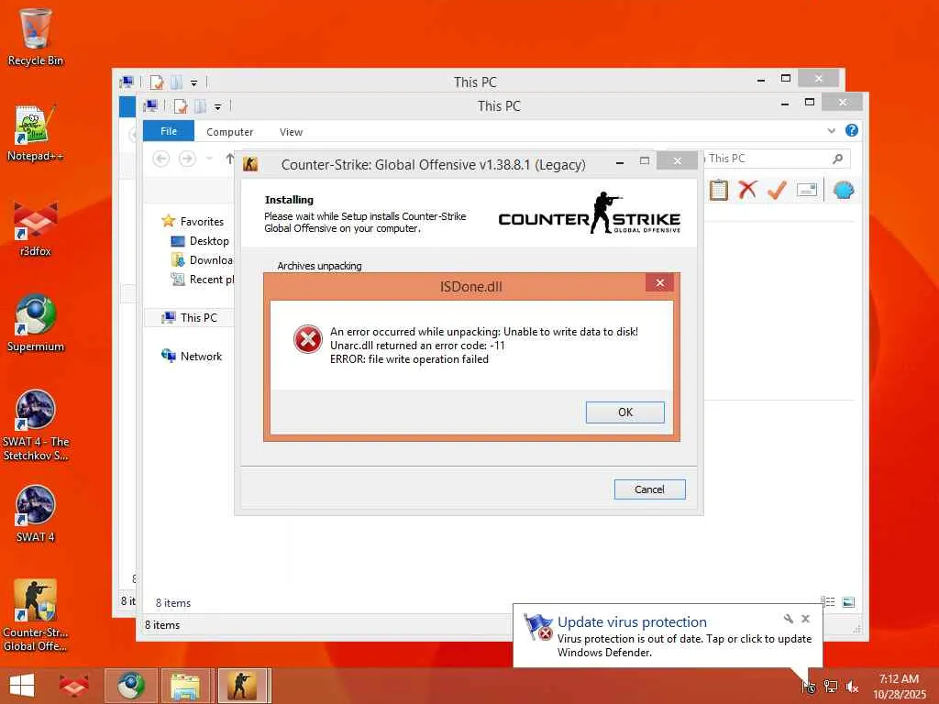
Task: Click the search magnifier icon in Explorer
Action: [x=837, y=159]
